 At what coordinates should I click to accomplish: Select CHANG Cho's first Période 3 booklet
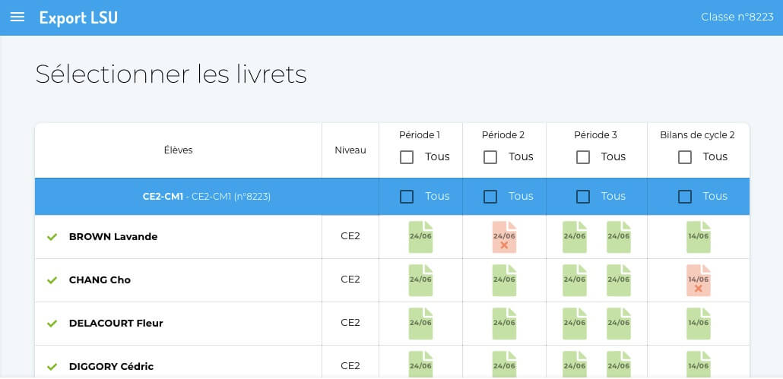(574, 280)
